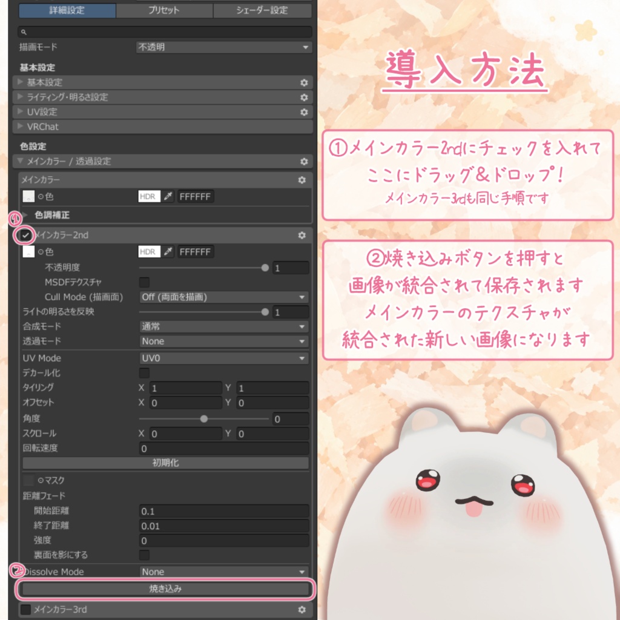Pick color with メインカラー eyedropper
Image resolution: width=620 pixels, height=620 pixels.
coord(168,196)
